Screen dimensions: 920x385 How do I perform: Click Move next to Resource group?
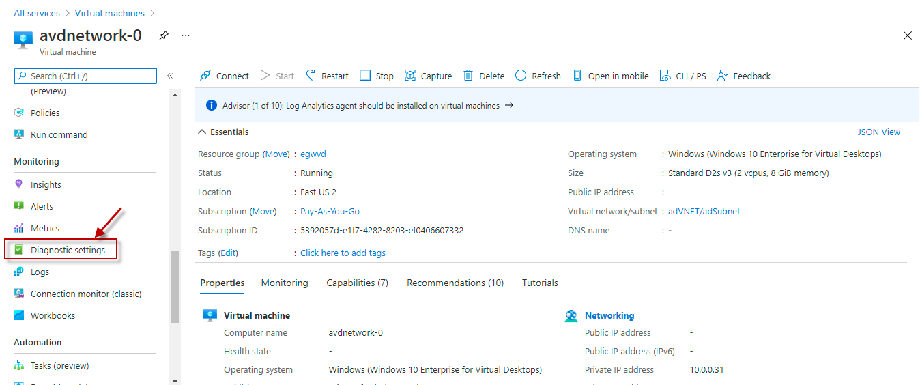tap(276, 154)
